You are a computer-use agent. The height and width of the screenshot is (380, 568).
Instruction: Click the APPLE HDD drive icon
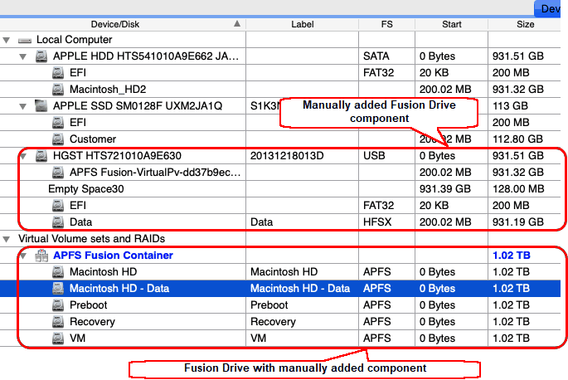click(x=41, y=56)
